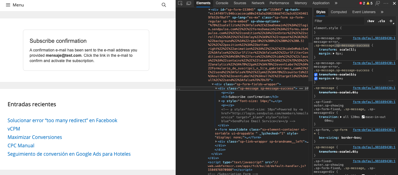Open the Sources tab
Image resolution: width=398 pixels, height=175 pixels.
pyautogui.click(x=240, y=3)
